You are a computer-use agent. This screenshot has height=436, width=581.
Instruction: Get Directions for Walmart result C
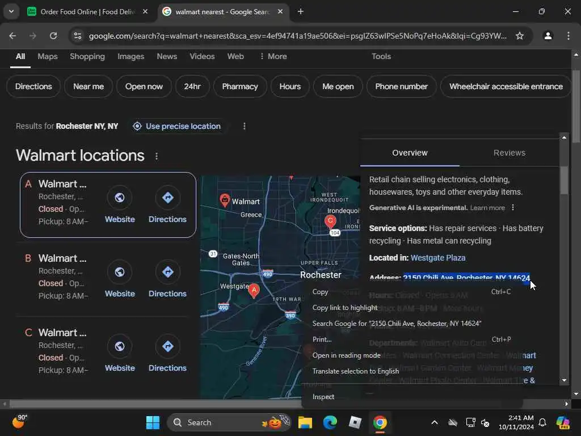[167, 354]
